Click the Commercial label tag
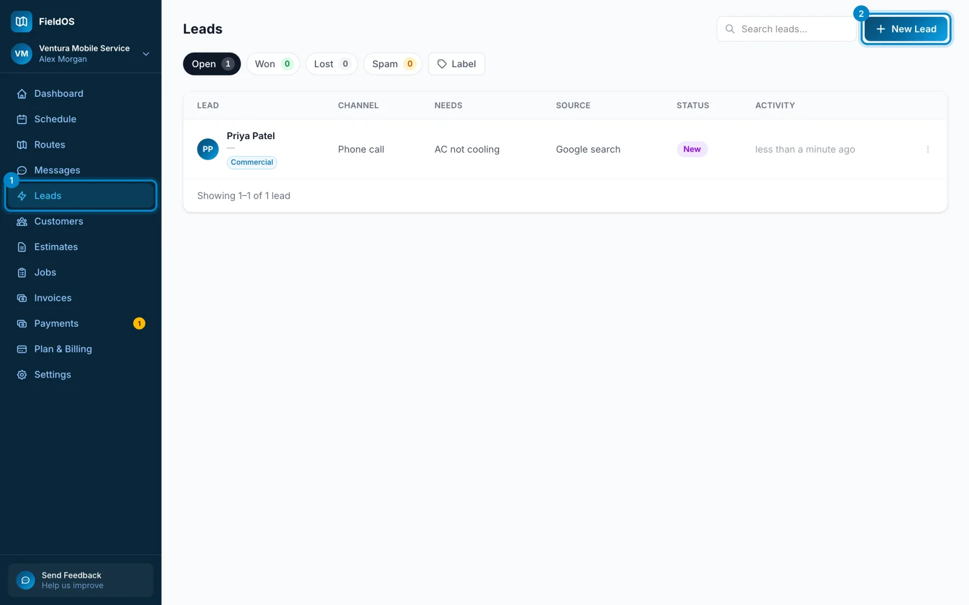 252,162
